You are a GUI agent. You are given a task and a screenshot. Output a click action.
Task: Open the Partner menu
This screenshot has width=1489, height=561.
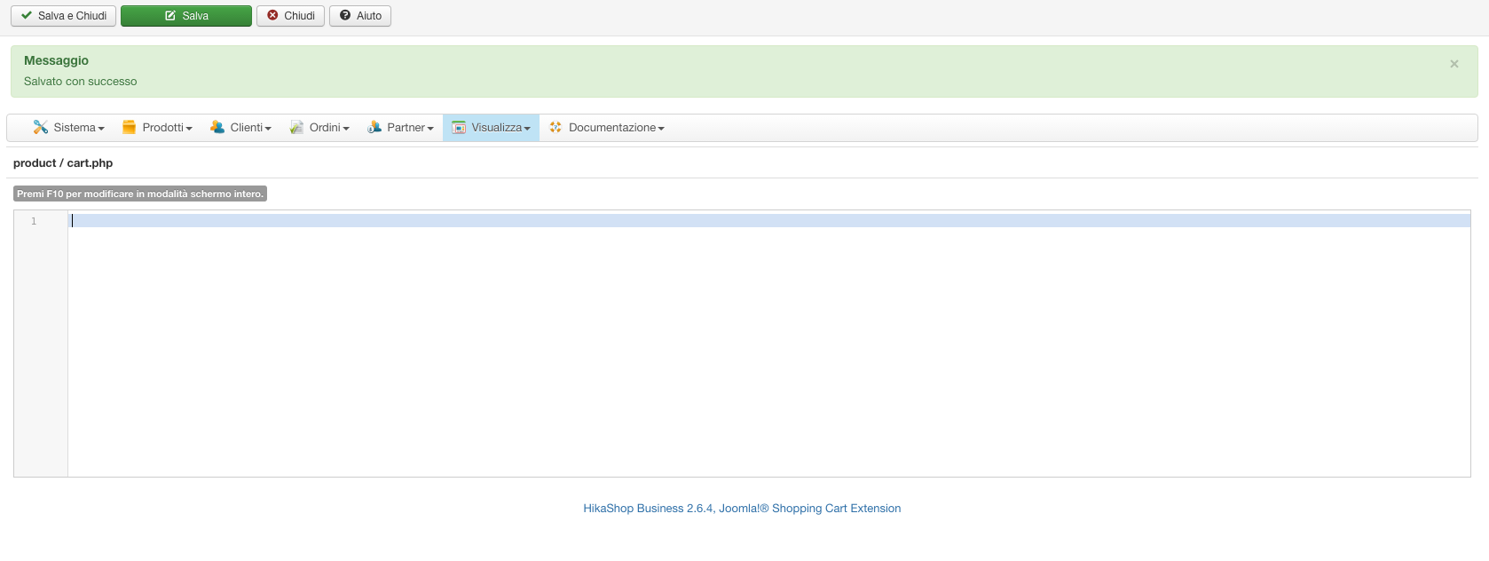click(x=400, y=128)
